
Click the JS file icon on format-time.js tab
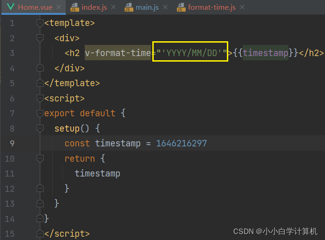coord(181,7)
